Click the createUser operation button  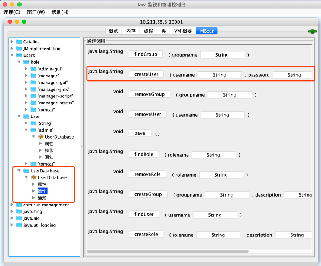pyautogui.click(x=146, y=74)
